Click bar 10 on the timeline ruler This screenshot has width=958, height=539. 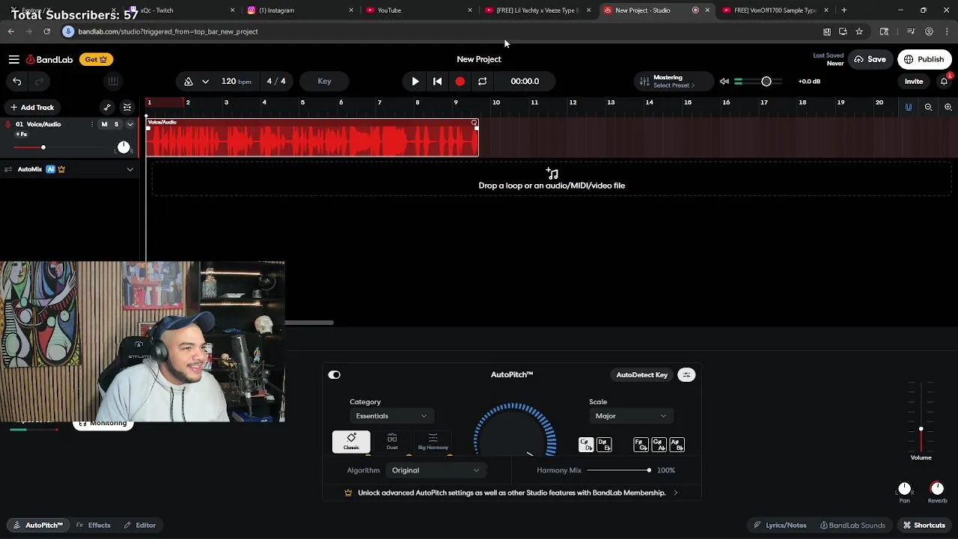495,103
